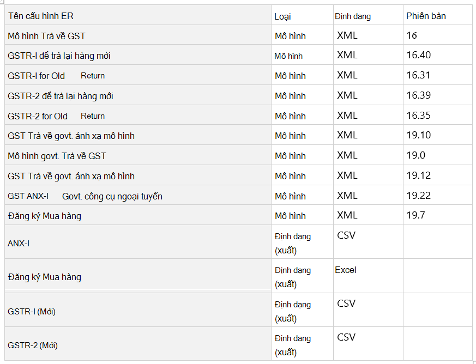
Task: Select the 'GSTR-I for Old Return' cell
Action: [x=138, y=75]
